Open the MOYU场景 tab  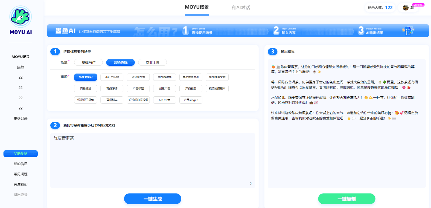click(197, 7)
